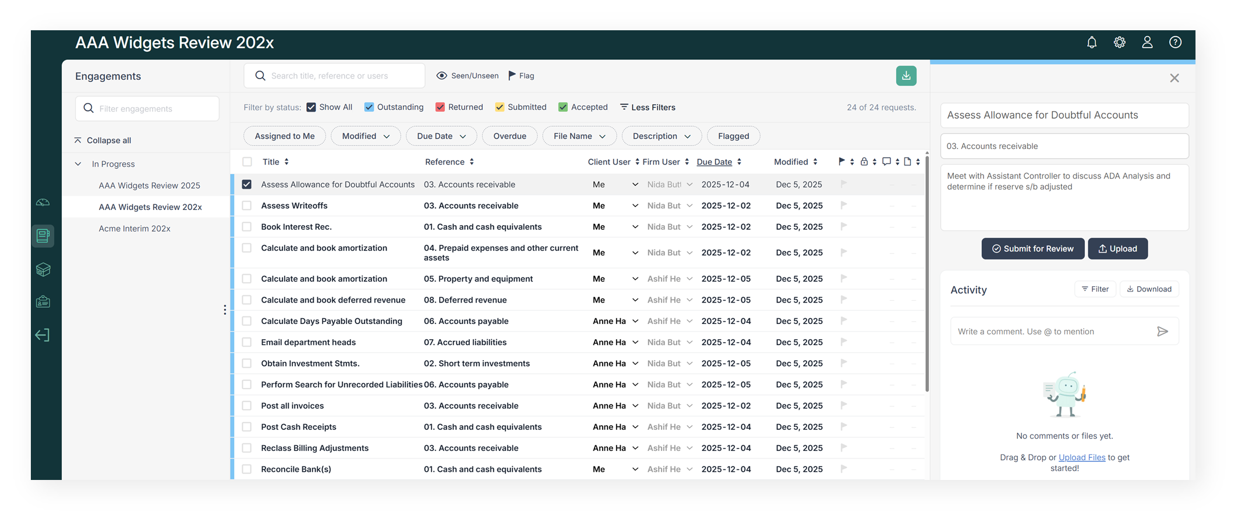This screenshot has height=523, width=1238.
Task: Click the help question mark icon
Action: click(x=1175, y=42)
